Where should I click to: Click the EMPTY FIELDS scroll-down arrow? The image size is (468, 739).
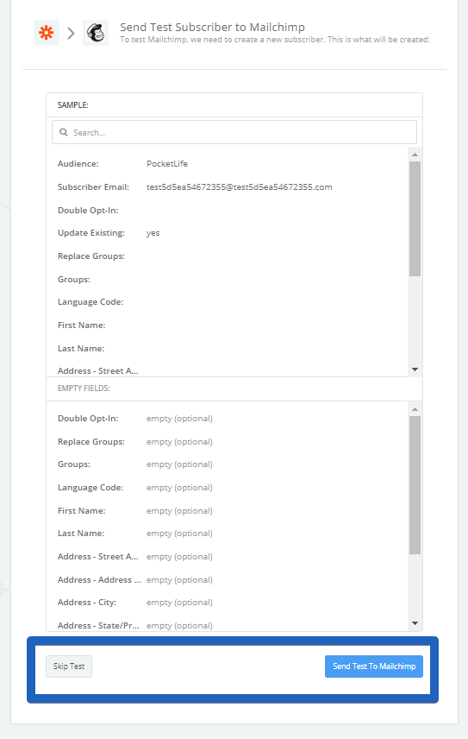[415, 623]
